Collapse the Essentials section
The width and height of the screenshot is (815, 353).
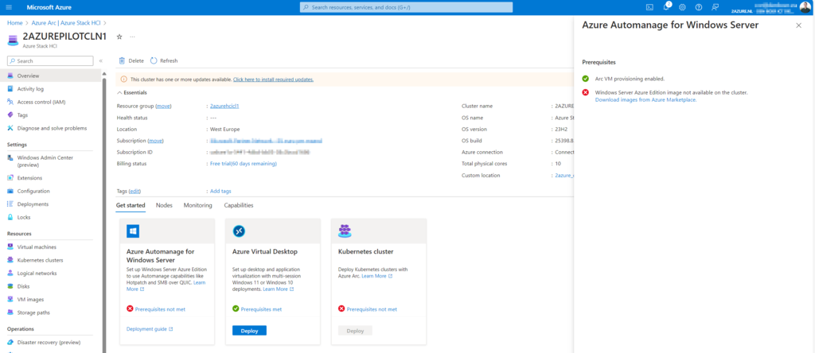point(131,92)
